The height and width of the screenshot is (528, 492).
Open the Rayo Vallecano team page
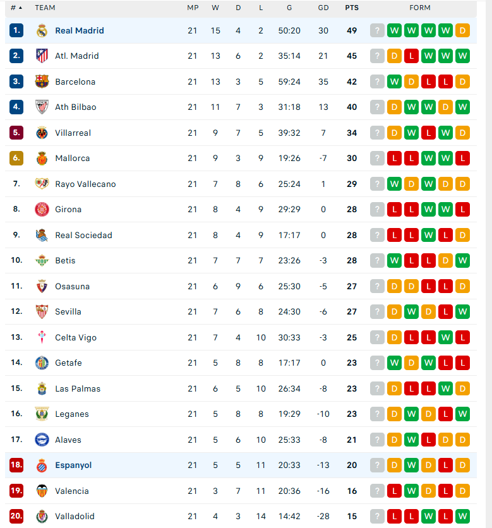pyautogui.click(x=85, y=184)
